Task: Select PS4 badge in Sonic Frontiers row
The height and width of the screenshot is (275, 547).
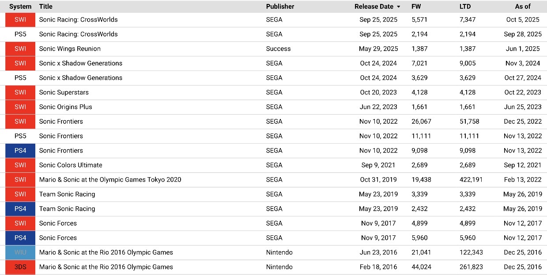Action: point(20,151)
